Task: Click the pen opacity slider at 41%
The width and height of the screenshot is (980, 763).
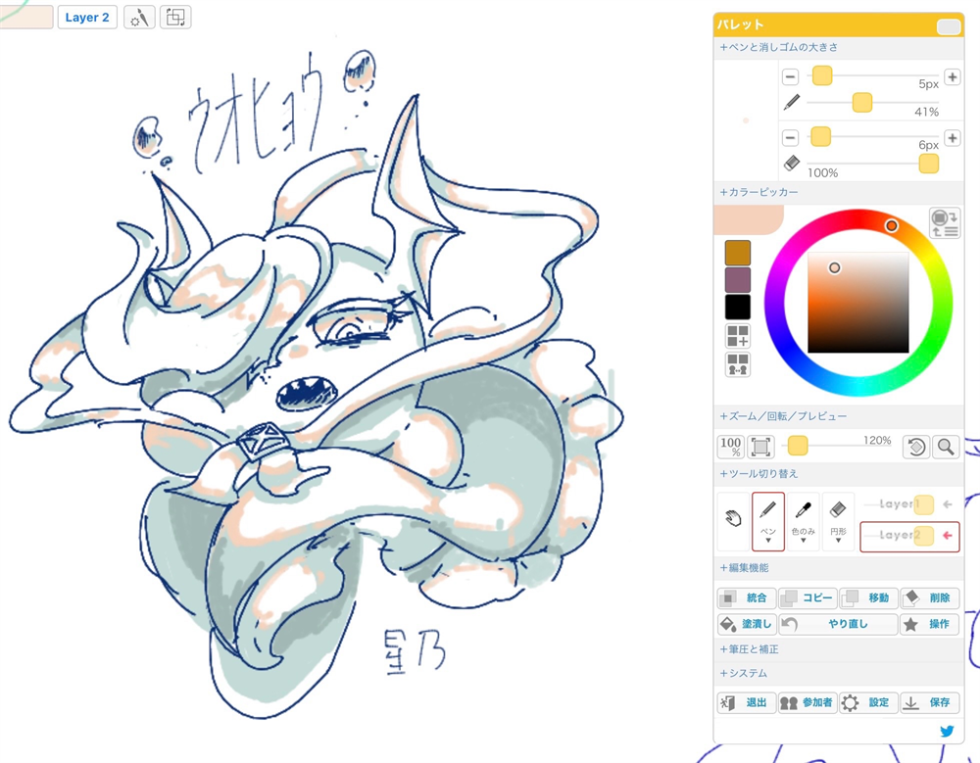Action: pos(861,103)
